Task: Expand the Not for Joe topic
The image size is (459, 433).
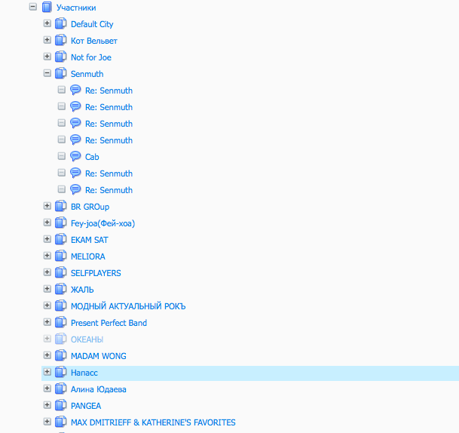Action: (x=47, y=57)
